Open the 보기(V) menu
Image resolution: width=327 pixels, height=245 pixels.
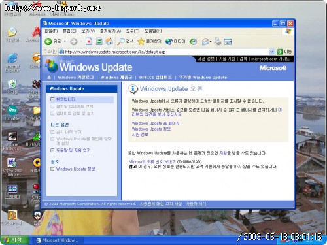(88, 31)
